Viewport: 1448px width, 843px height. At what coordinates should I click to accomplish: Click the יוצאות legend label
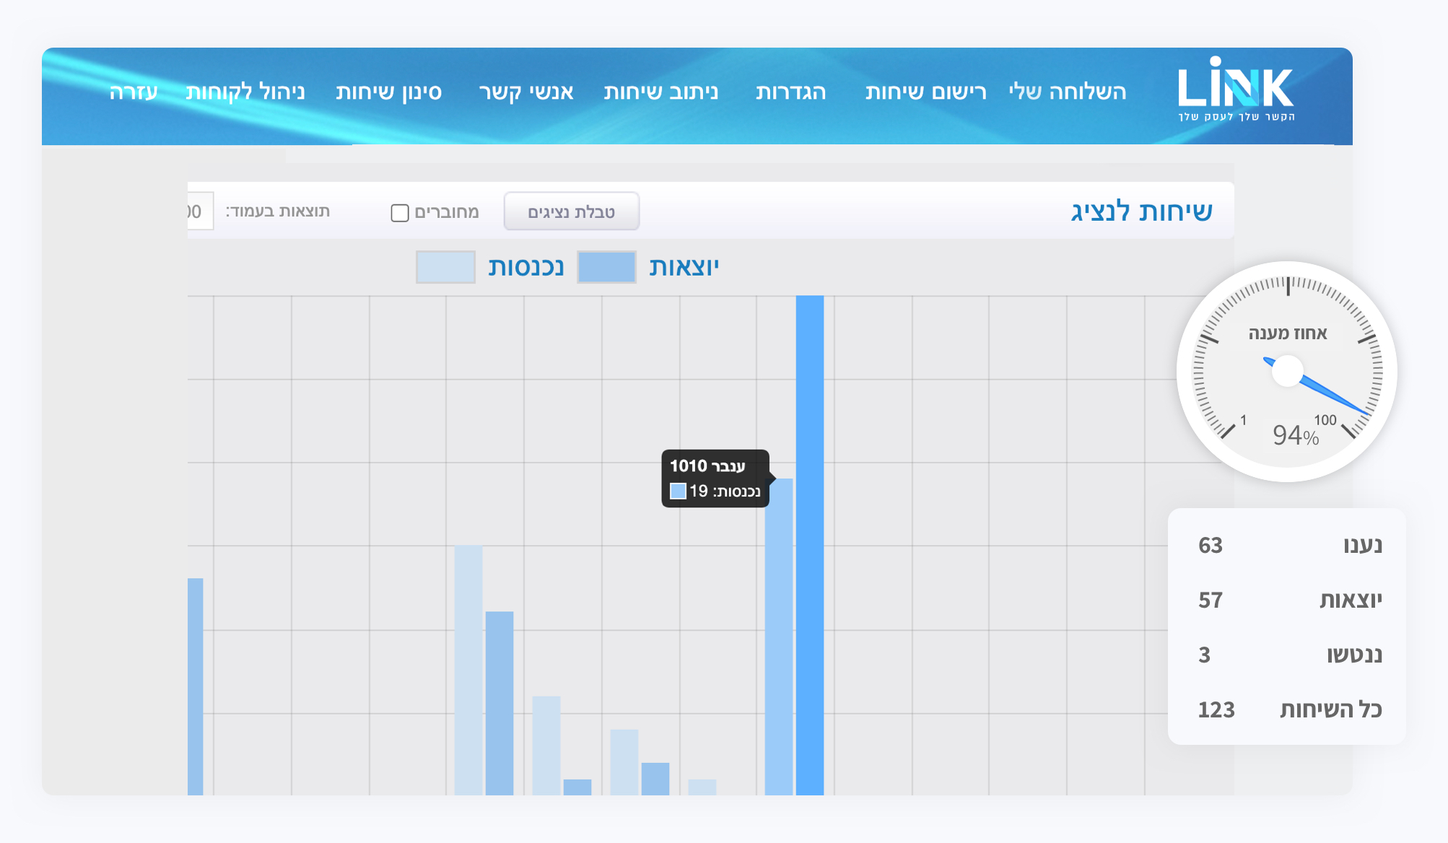coord(684,267)
